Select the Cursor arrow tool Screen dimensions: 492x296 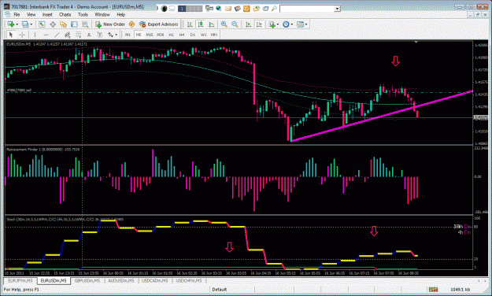(11, 35)
